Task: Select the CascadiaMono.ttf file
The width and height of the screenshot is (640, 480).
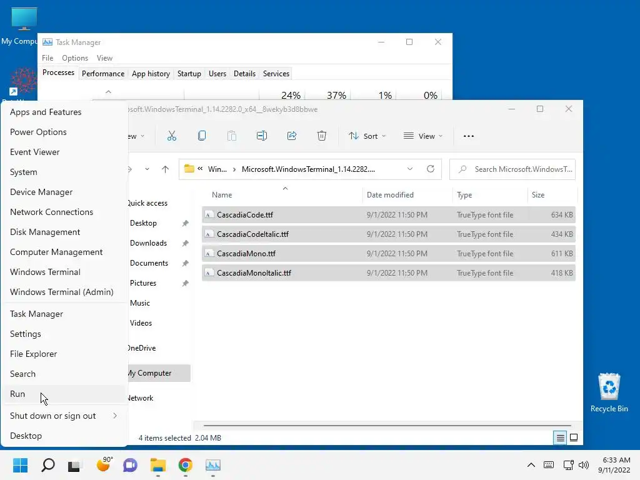Action: [x=389, y=254]
